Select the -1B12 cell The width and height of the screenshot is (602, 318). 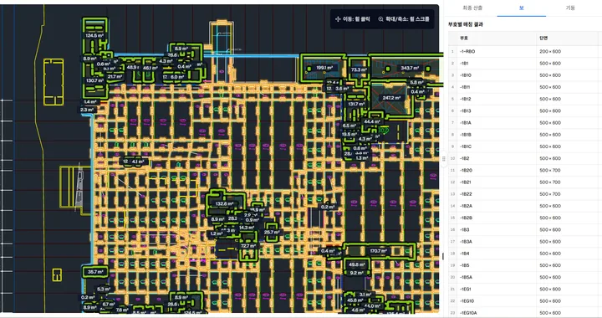[496, 99]
